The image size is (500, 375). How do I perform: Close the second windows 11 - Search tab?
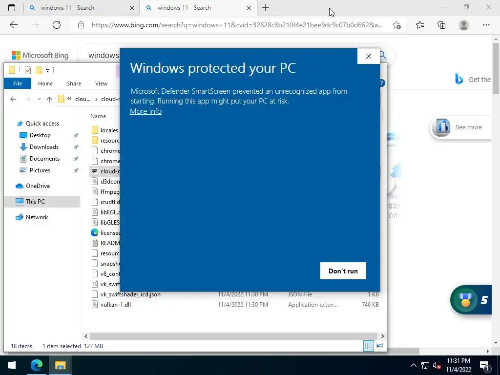coord(249,8)
